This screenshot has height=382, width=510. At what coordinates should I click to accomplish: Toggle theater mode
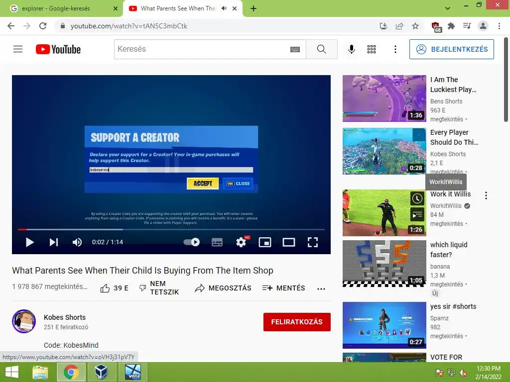tap(289, 242)
